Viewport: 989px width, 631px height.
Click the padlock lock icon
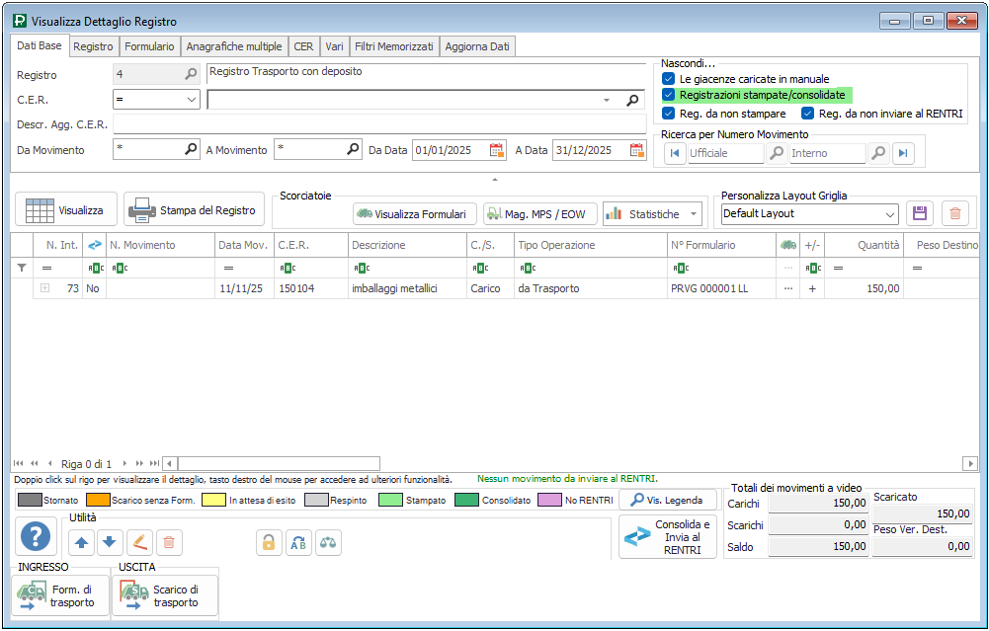(268, 541)
